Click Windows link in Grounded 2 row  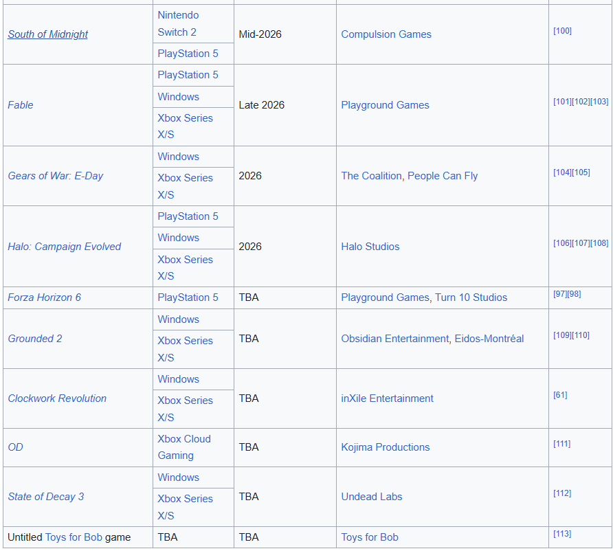[x=178, y=319]
